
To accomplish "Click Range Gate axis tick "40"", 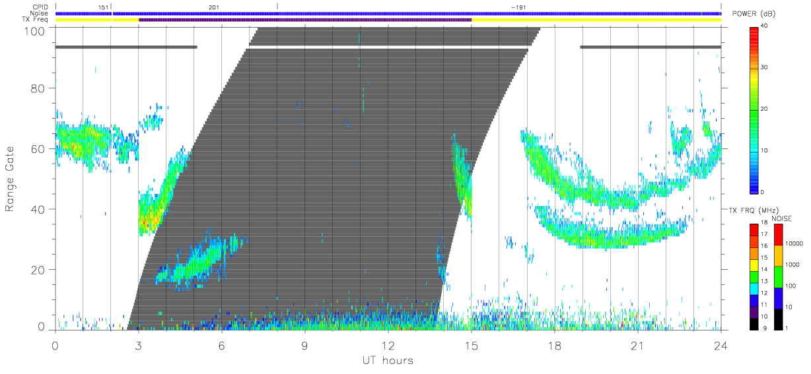I will coord(38,209).
